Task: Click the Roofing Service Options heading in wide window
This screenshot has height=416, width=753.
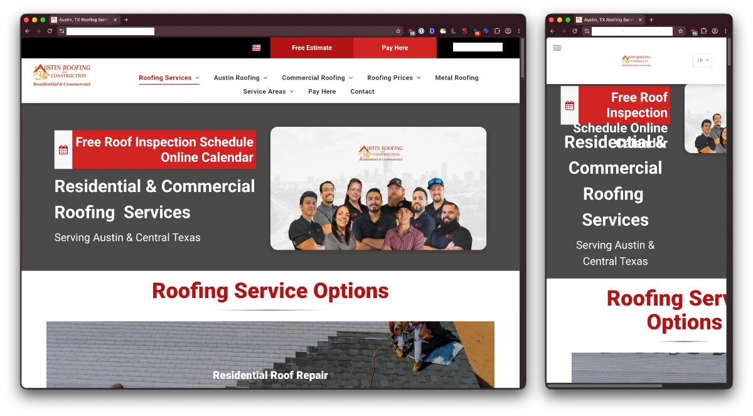Action: click(x=270, y=291)
